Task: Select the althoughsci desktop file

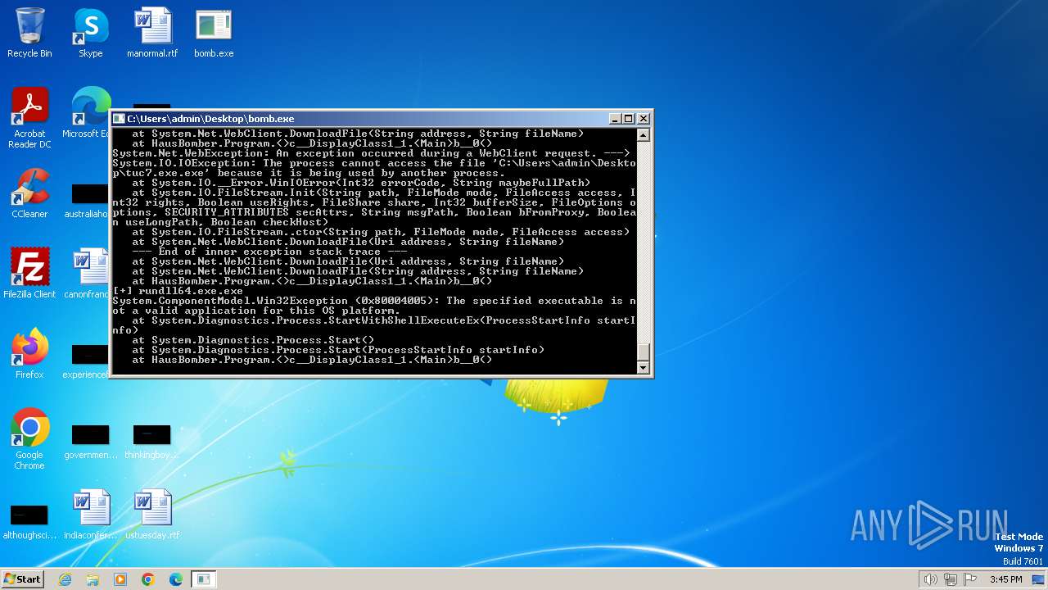Action: pyautogui.click(x=29, y=521)
